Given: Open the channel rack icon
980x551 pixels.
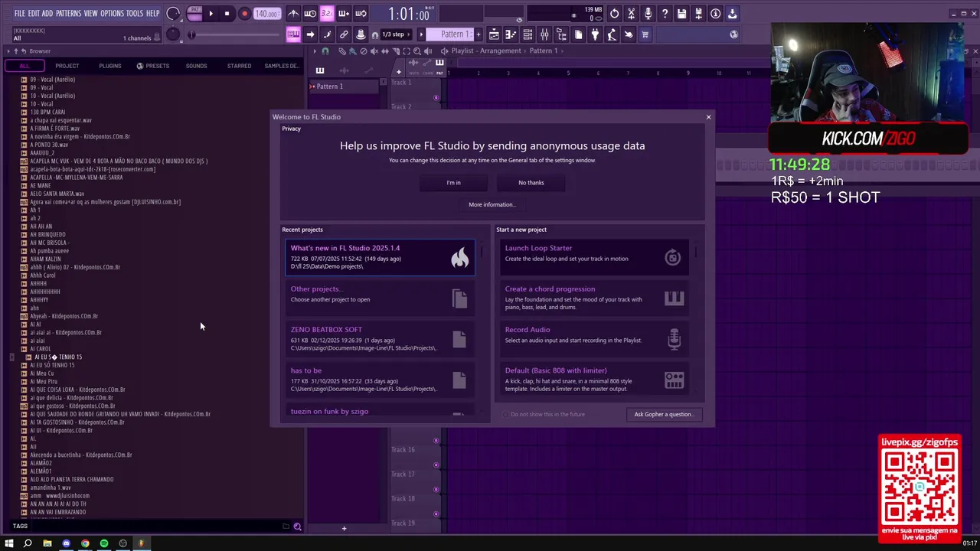Looking at the screenshot, I should coord(528,34).
